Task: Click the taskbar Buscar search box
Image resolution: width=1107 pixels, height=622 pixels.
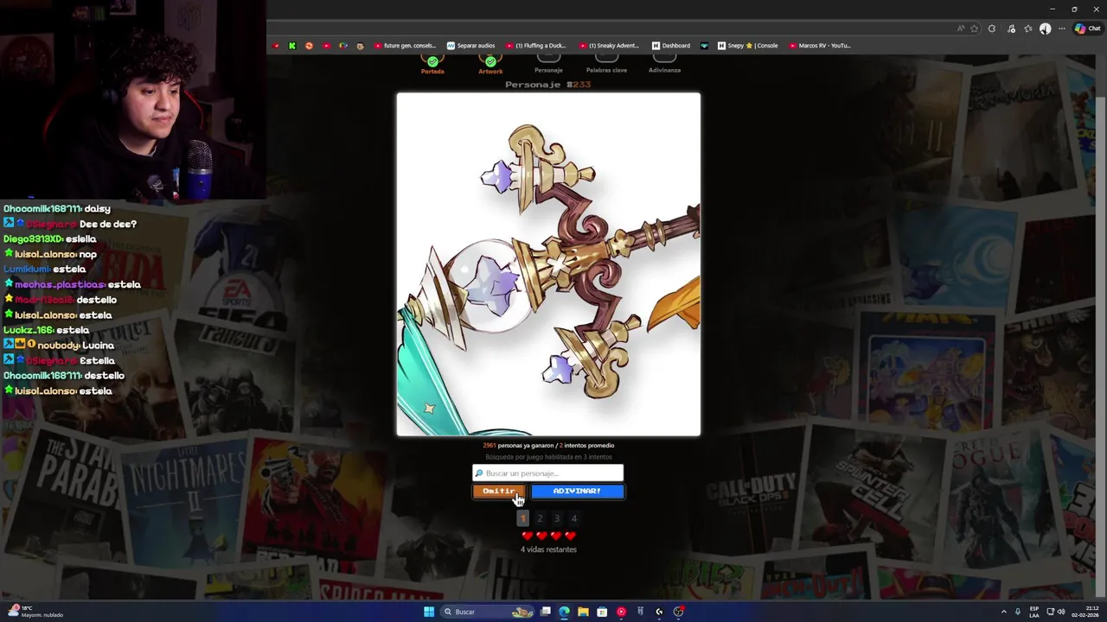Action: (x=487, y=612)
